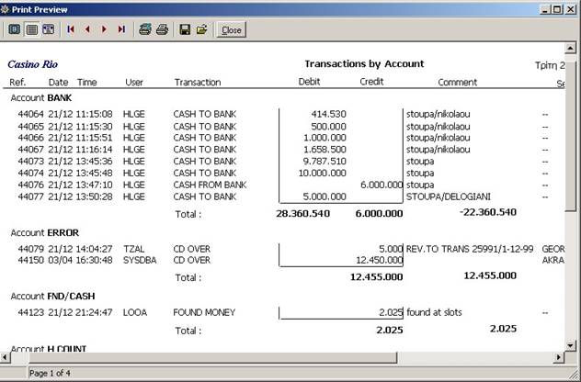581x382 pixels.
Task: Jump to the last page
Action: tap(120, 29)
